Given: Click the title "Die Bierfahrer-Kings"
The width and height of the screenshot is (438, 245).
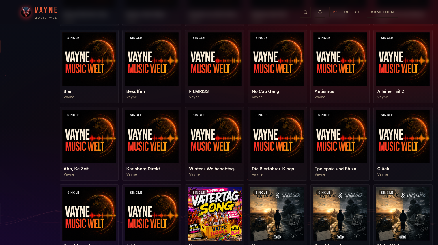Looking at the screenshot, I should click(273, 169).
